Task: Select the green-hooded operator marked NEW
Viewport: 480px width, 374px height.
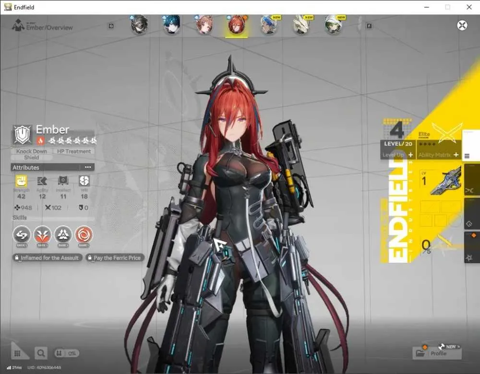Action: pos(334,24)
